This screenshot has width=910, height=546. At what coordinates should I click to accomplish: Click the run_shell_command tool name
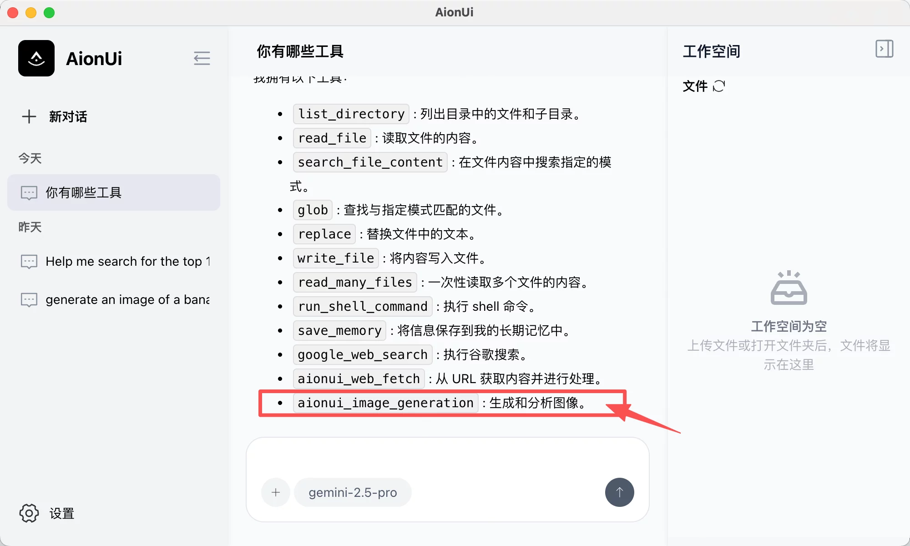click(x=363, y=306)
